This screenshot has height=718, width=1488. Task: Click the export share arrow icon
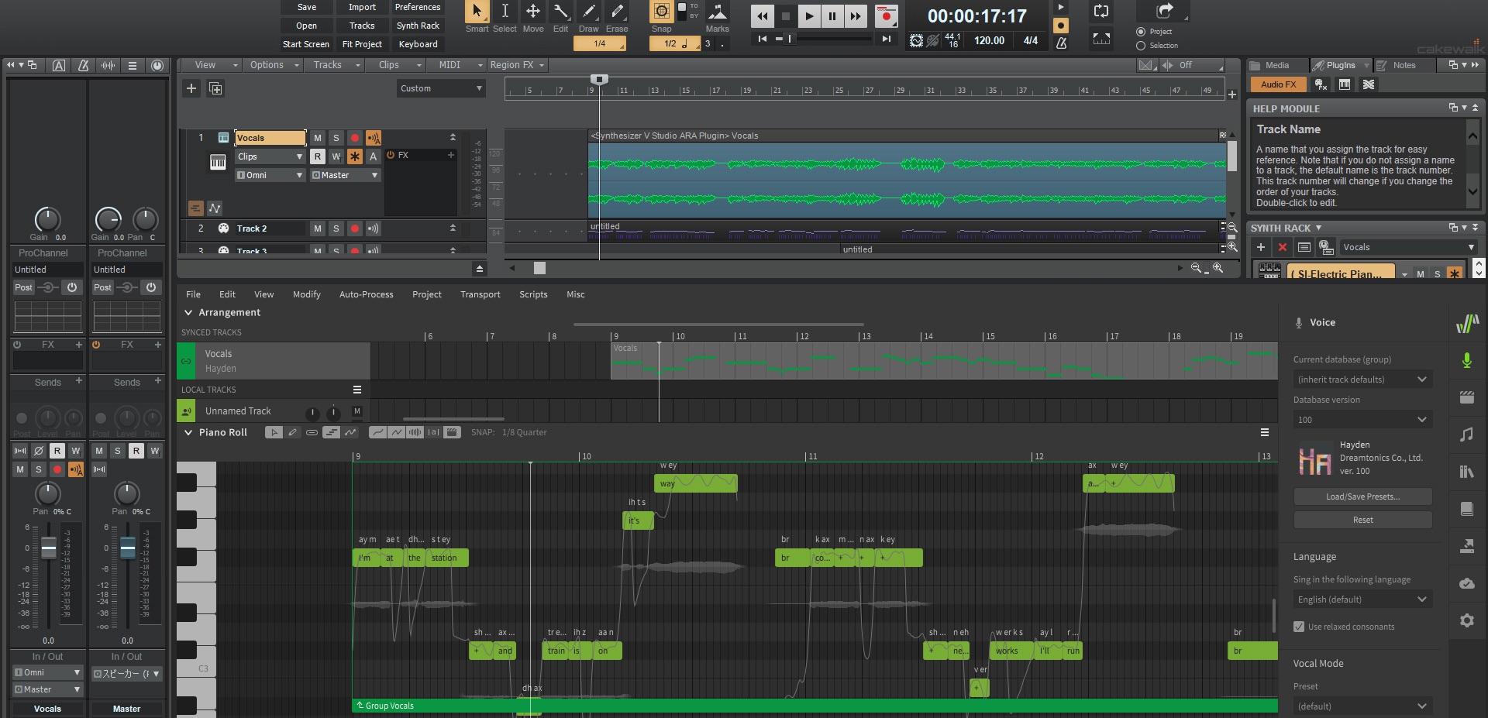pyautogui.click(x=1164, y=11)
